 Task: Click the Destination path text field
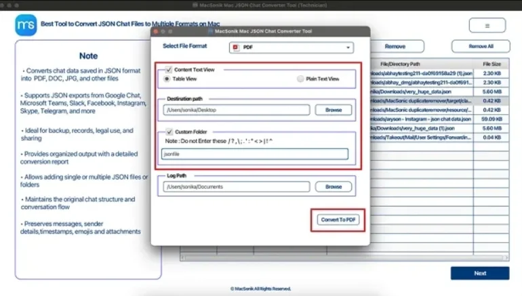click(x=237, y=110)
